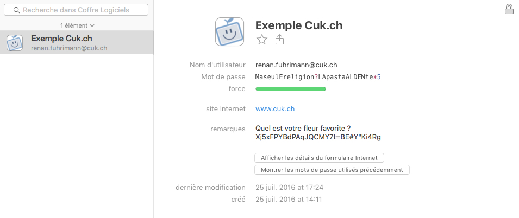The width and height of the screenshot is (519, 218).
Task: Click the large Exemple Cuk.ch item icon
Action: (x=230, y=31)
